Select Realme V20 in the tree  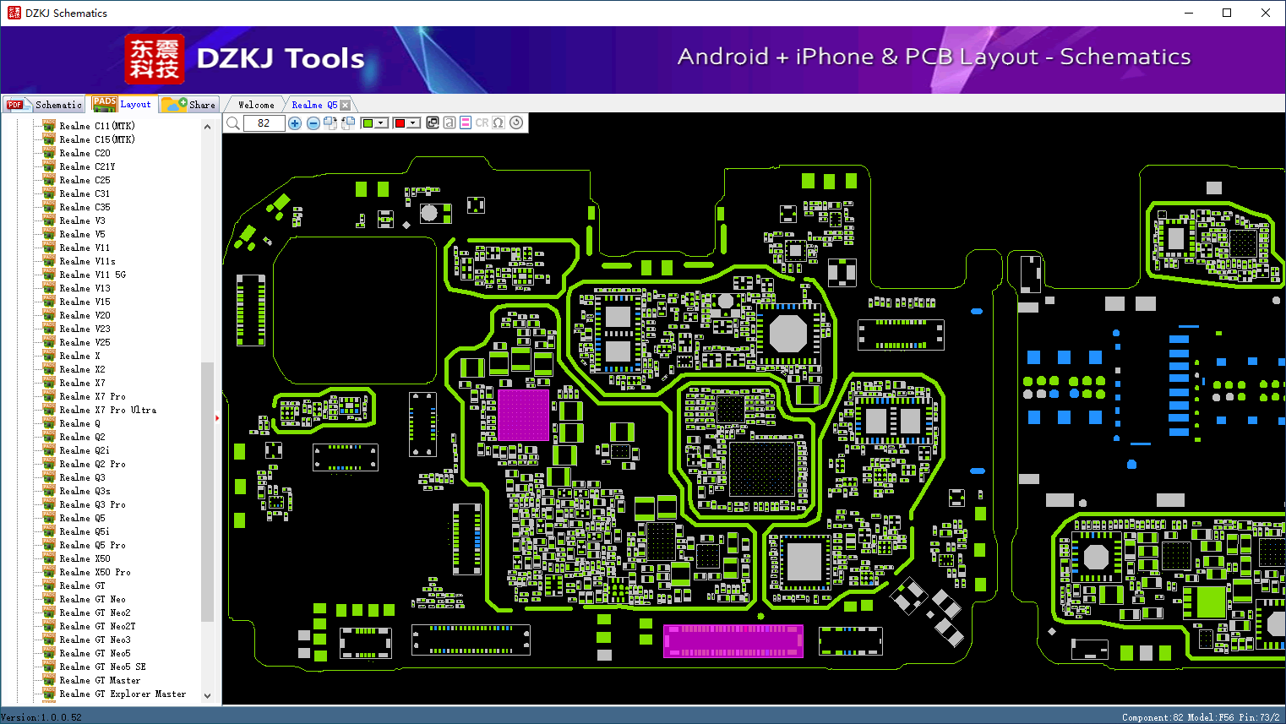84,315
